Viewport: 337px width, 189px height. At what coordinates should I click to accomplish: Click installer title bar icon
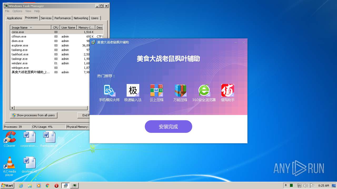pyautogui.click(x=93, y=42)
